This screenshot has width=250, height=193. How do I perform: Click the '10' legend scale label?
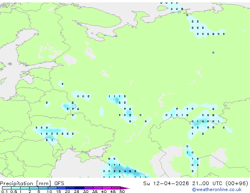(x=49, y=191)
